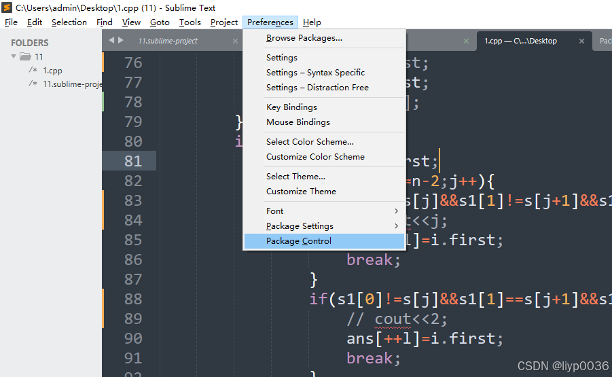Open the Find menu
The height and width of the screenshot is (377, 612).
104,22
